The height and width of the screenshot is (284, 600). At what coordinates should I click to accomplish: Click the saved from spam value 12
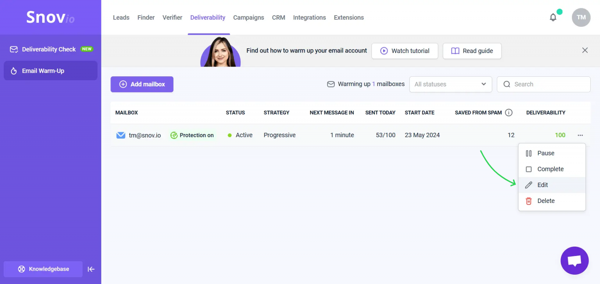point(511,135)
